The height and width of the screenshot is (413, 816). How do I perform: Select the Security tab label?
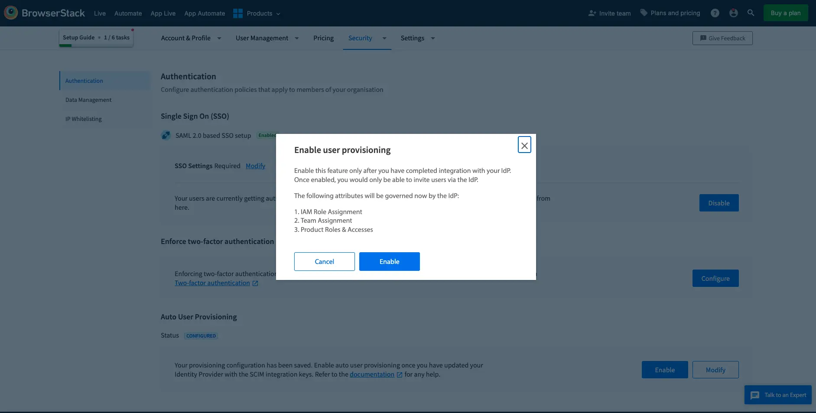(x=360, y=38)
